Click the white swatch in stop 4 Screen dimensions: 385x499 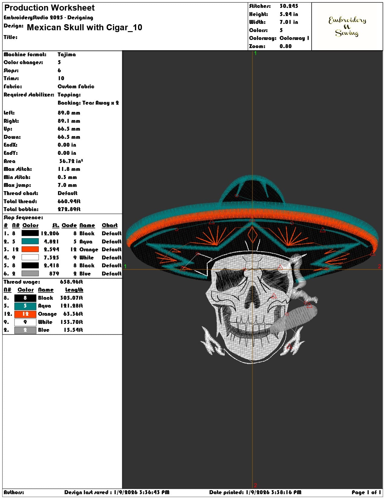point(30,257)
